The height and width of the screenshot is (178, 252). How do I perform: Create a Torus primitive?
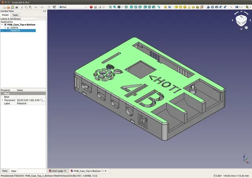coord(193,7)
